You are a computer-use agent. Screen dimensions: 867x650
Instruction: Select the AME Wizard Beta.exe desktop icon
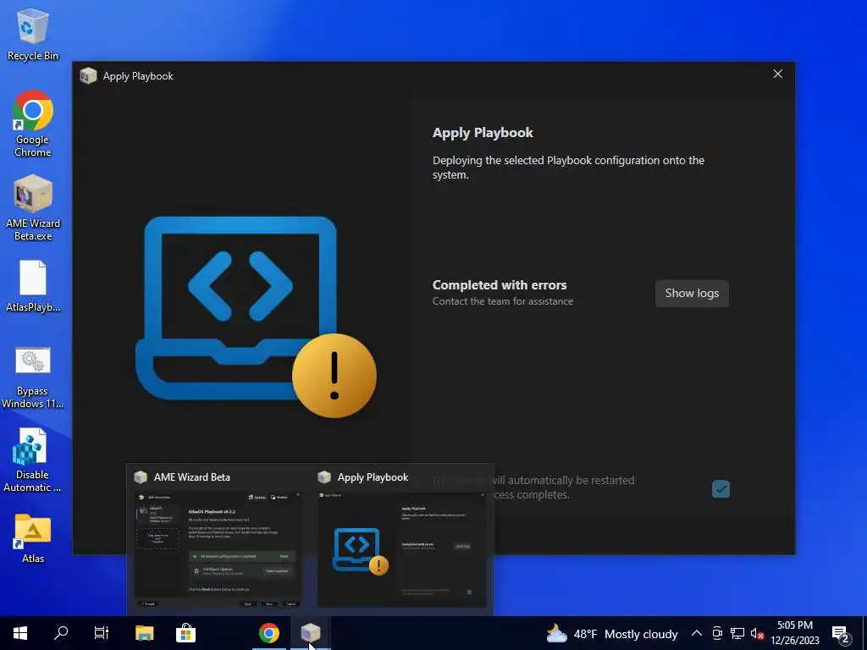[33, 208]
